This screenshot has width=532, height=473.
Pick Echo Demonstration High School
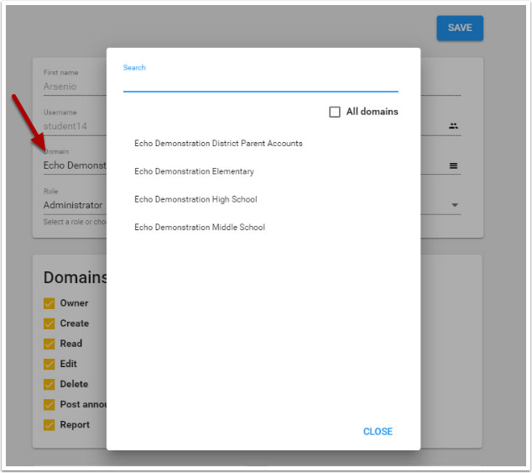tap(196, 200)
